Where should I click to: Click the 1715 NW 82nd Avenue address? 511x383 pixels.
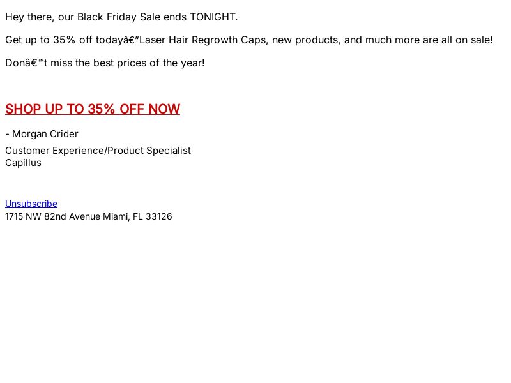[x=53, y=216]
